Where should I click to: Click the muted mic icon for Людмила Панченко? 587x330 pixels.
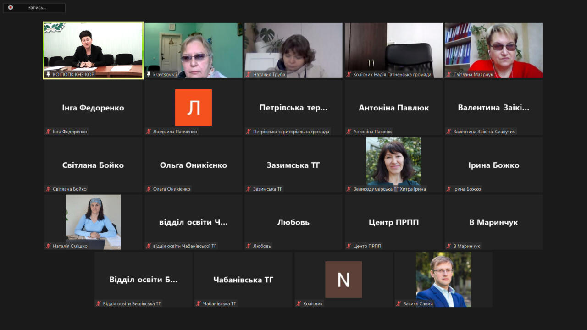point(149,132)
